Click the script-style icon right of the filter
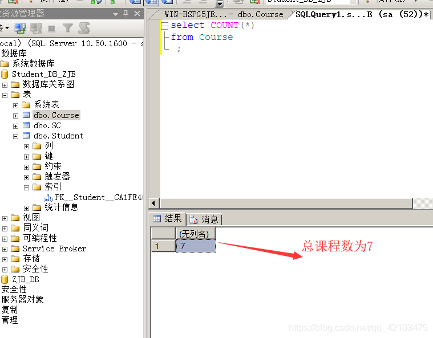433x338 pixels. tap(84, 28)
